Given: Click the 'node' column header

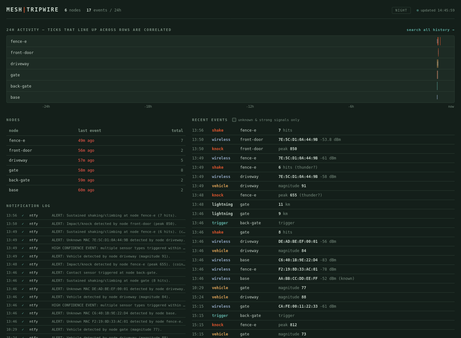Looking at the screenshot, I should click(x=13, y=131).
